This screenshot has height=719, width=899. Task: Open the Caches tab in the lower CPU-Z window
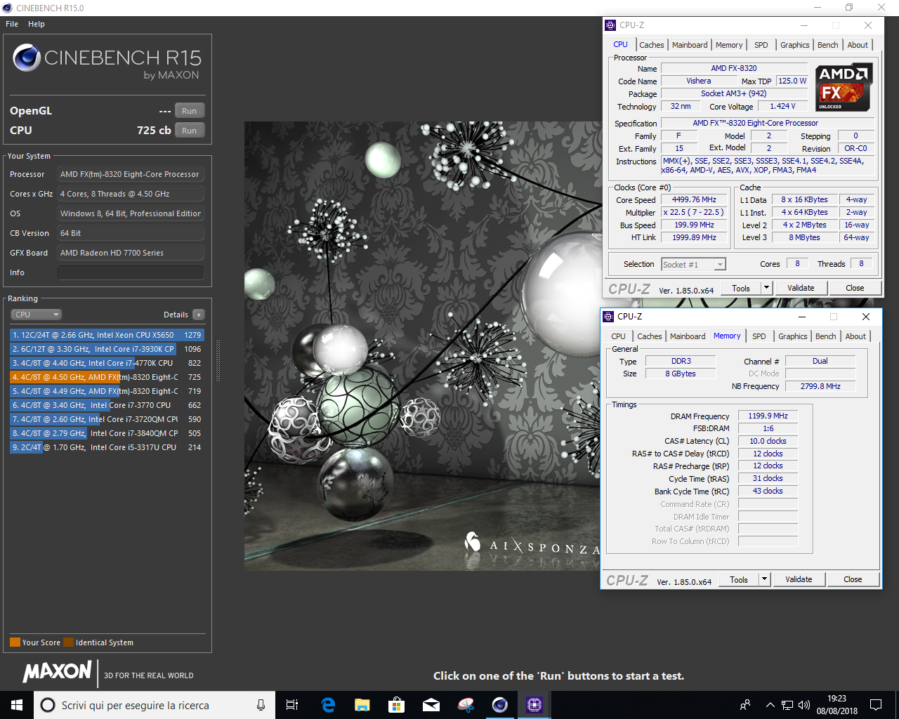pyautogui.click(x=649, y=336)
